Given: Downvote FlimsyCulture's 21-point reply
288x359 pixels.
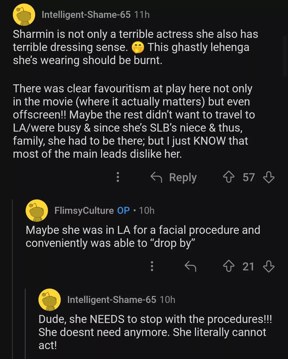Looking at the screenshot, I should 269,266.
